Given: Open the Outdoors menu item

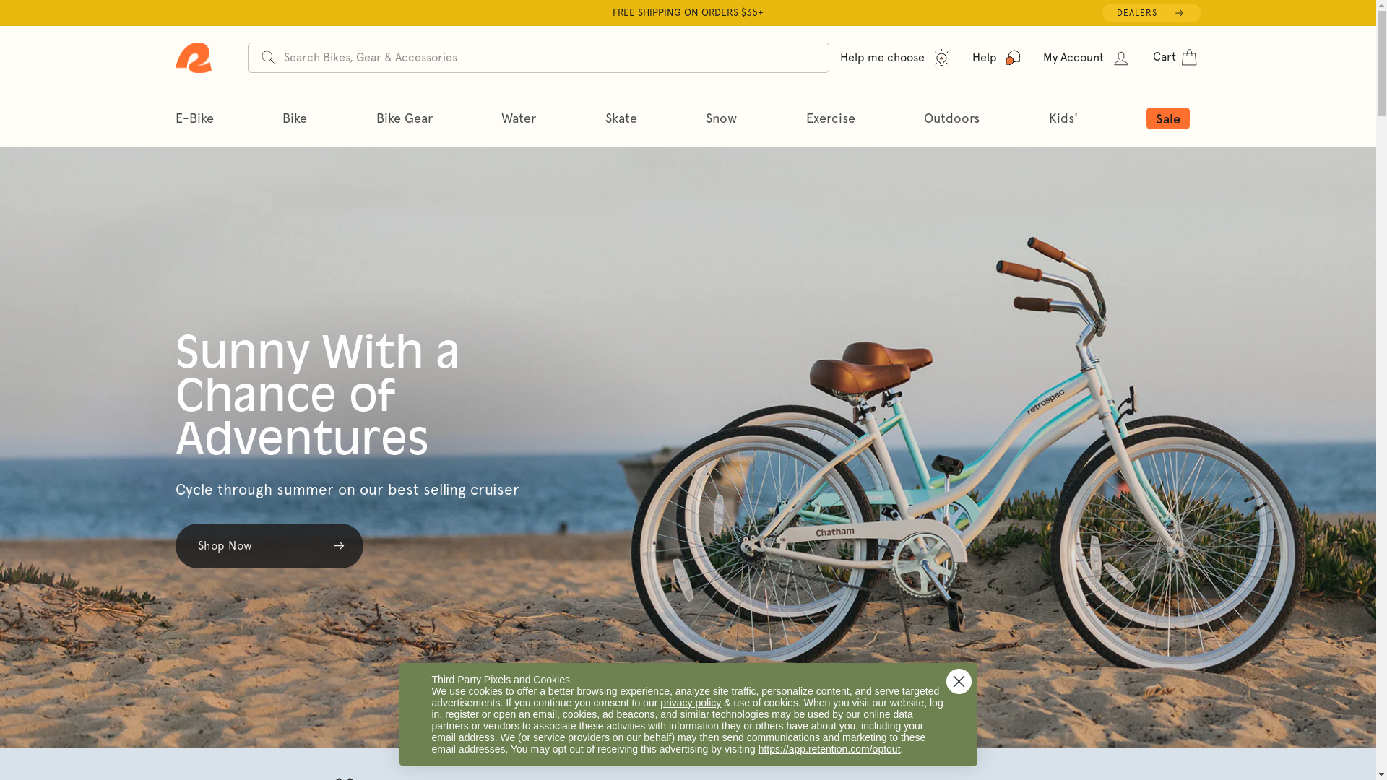Looking at the screenshot, I should point(951,118).
